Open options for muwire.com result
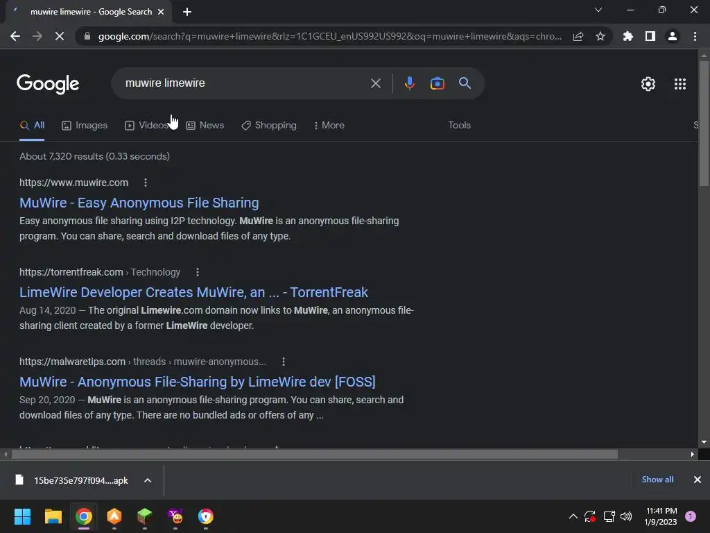 [x=146, y=183]
